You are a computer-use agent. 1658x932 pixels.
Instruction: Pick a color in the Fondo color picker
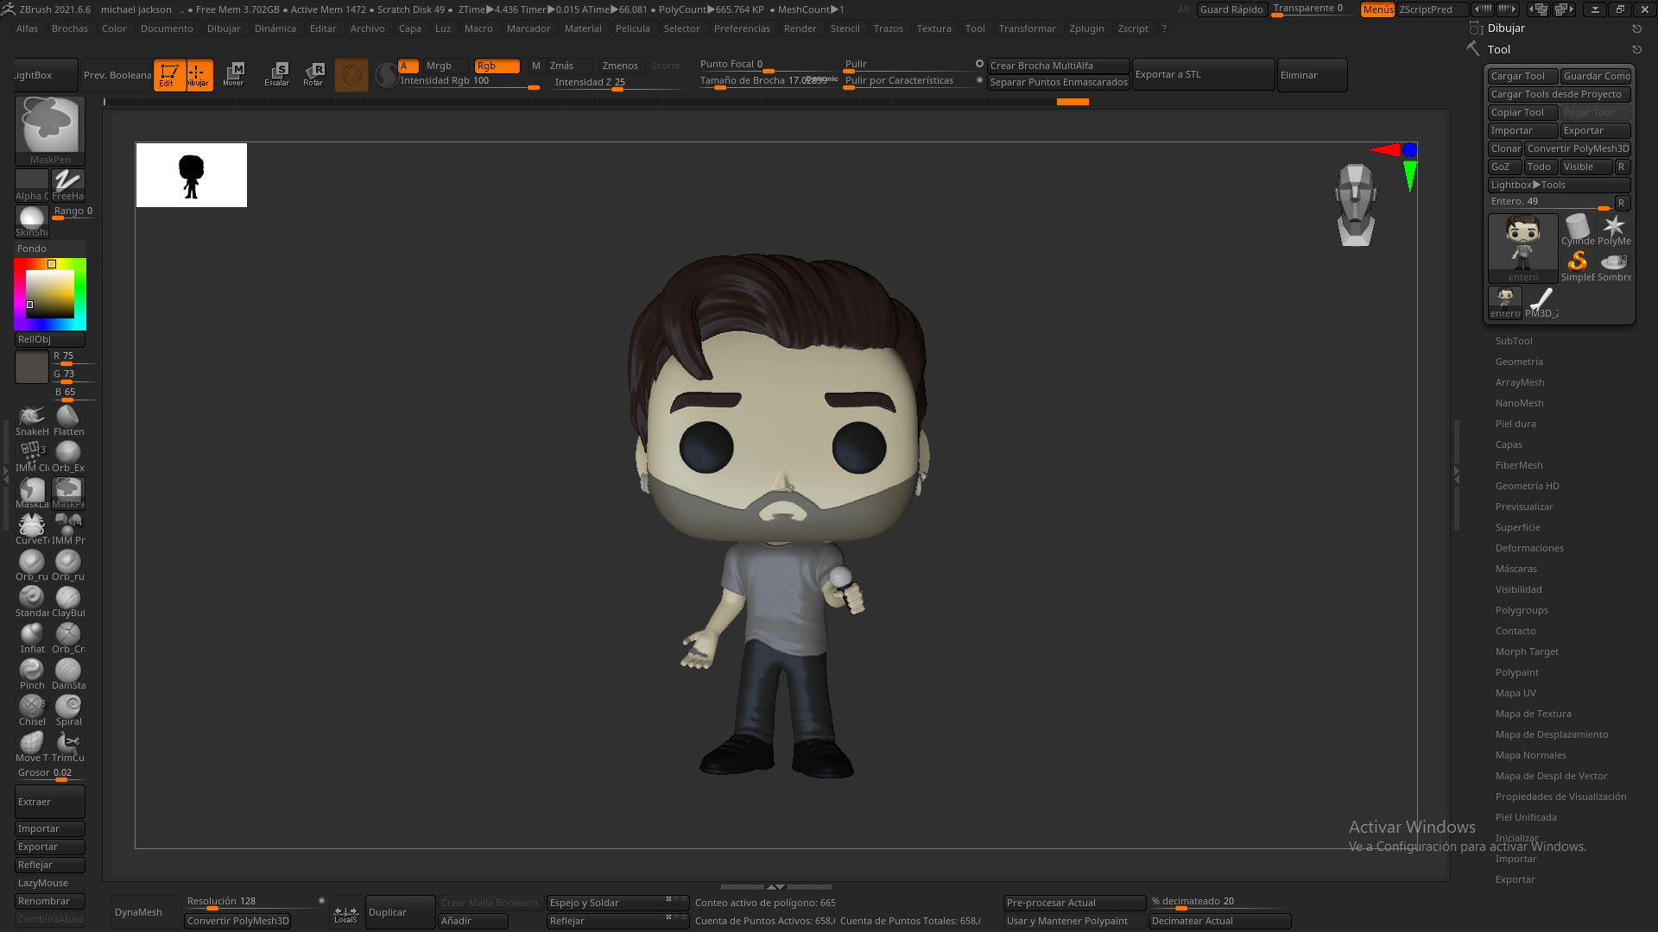pyautogui.click(x=49, y=293)
